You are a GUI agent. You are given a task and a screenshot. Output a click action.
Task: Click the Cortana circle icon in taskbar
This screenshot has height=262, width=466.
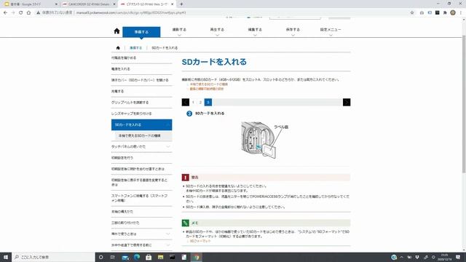pyautogui.click(x=101, y=257)
